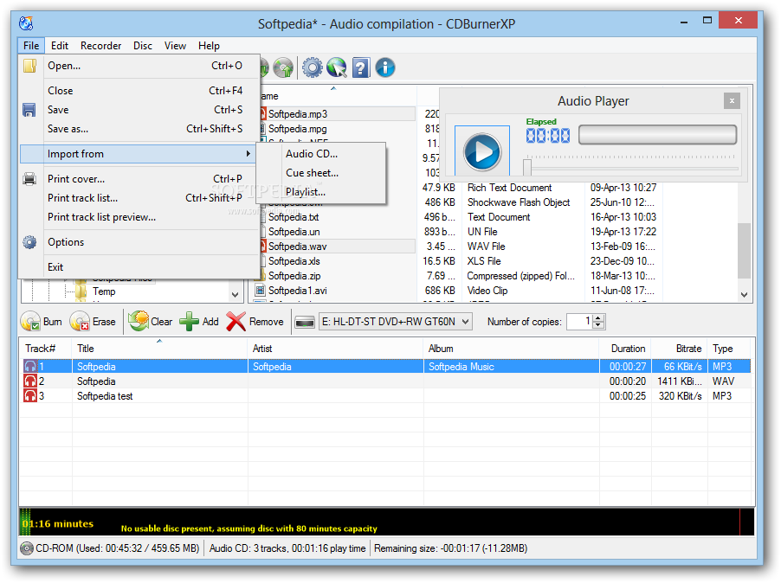The image size is (781, 583).
Task: Select Close in File menu
Action: point(139,91)
